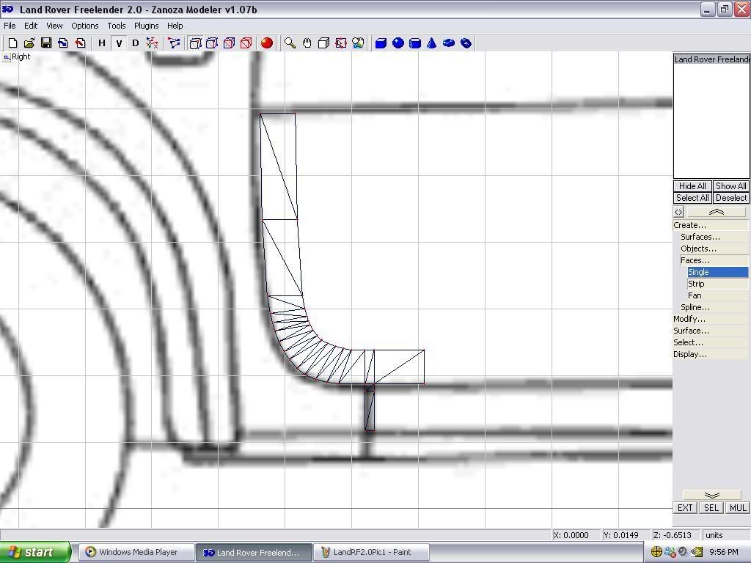Expand the Display... command group
The width and height of the screenshot is (751, 563).
(690, 354)
